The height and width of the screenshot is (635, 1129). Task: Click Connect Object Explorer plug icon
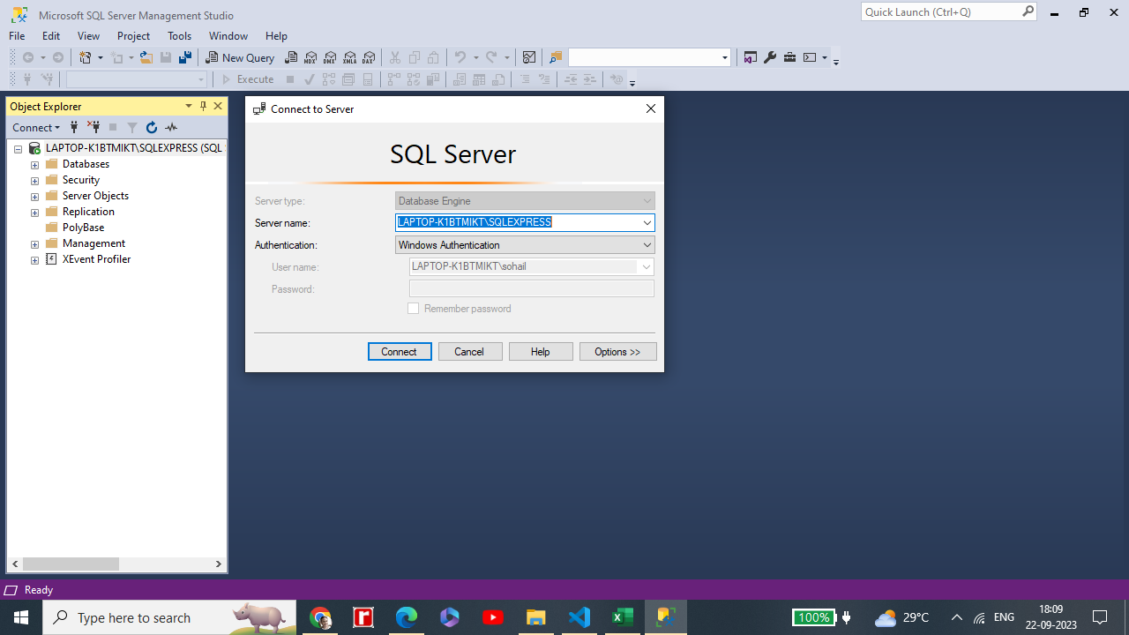pyautogui.click(x=74, y=127)
